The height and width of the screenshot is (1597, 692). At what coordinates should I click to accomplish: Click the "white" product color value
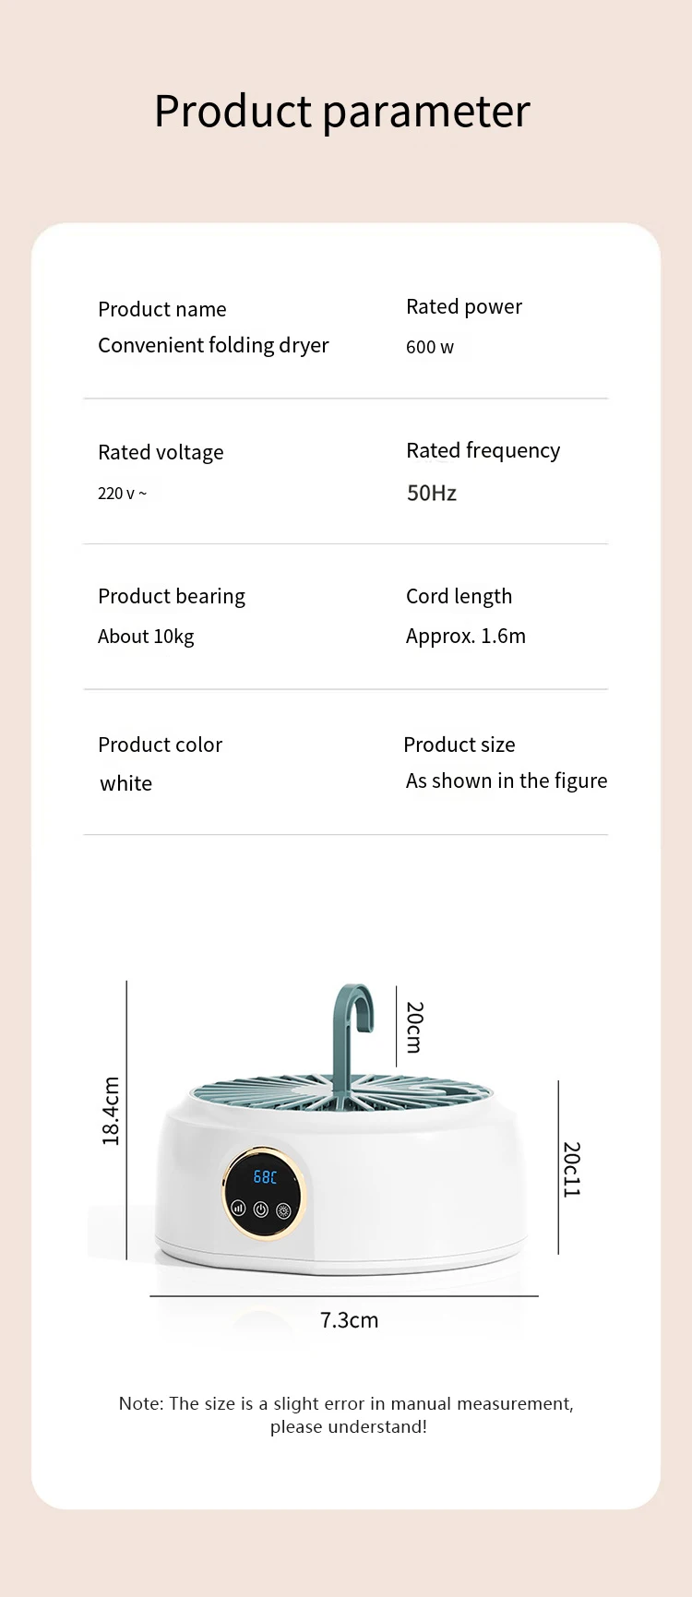point(126,783)
